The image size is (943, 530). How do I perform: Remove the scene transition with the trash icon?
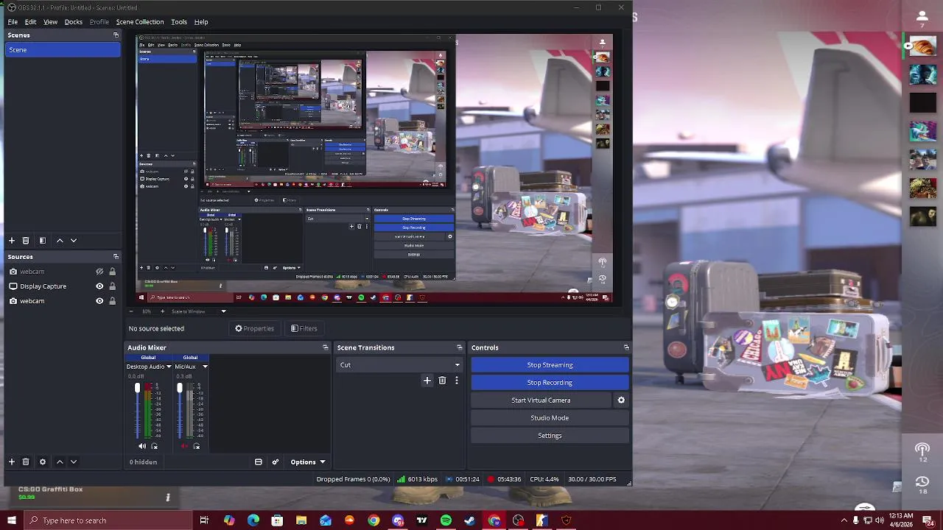442,381
